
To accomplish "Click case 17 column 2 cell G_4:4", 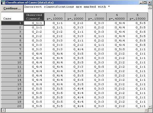I will tap(75, 93).
